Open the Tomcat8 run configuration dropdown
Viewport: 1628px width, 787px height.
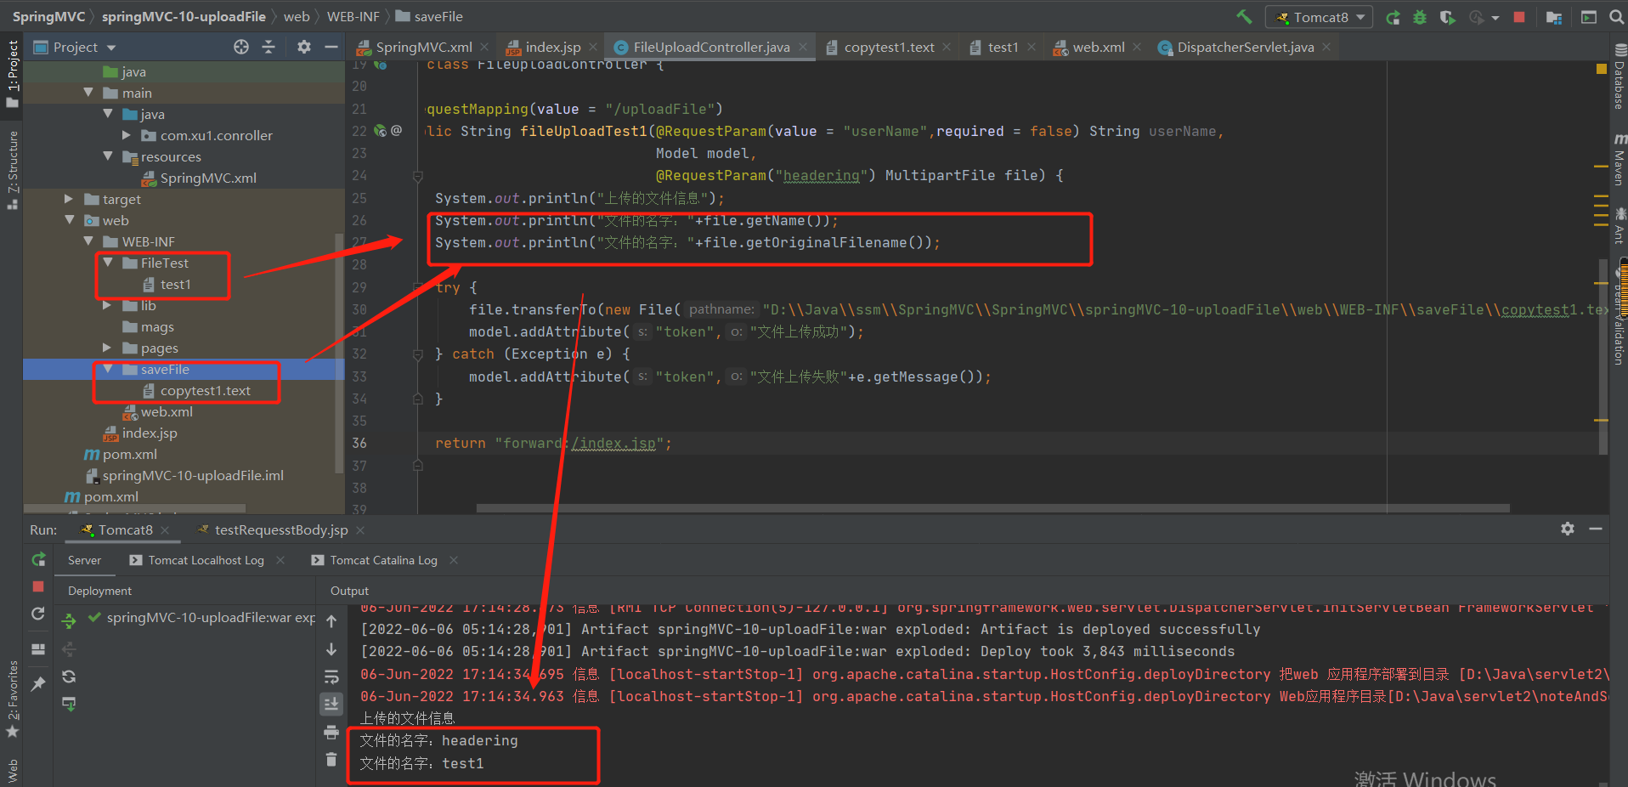(1320, 17)
